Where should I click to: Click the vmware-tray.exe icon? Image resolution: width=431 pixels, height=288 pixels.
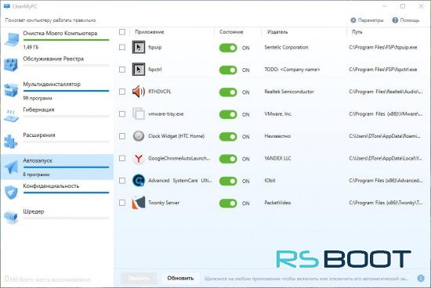139,113
